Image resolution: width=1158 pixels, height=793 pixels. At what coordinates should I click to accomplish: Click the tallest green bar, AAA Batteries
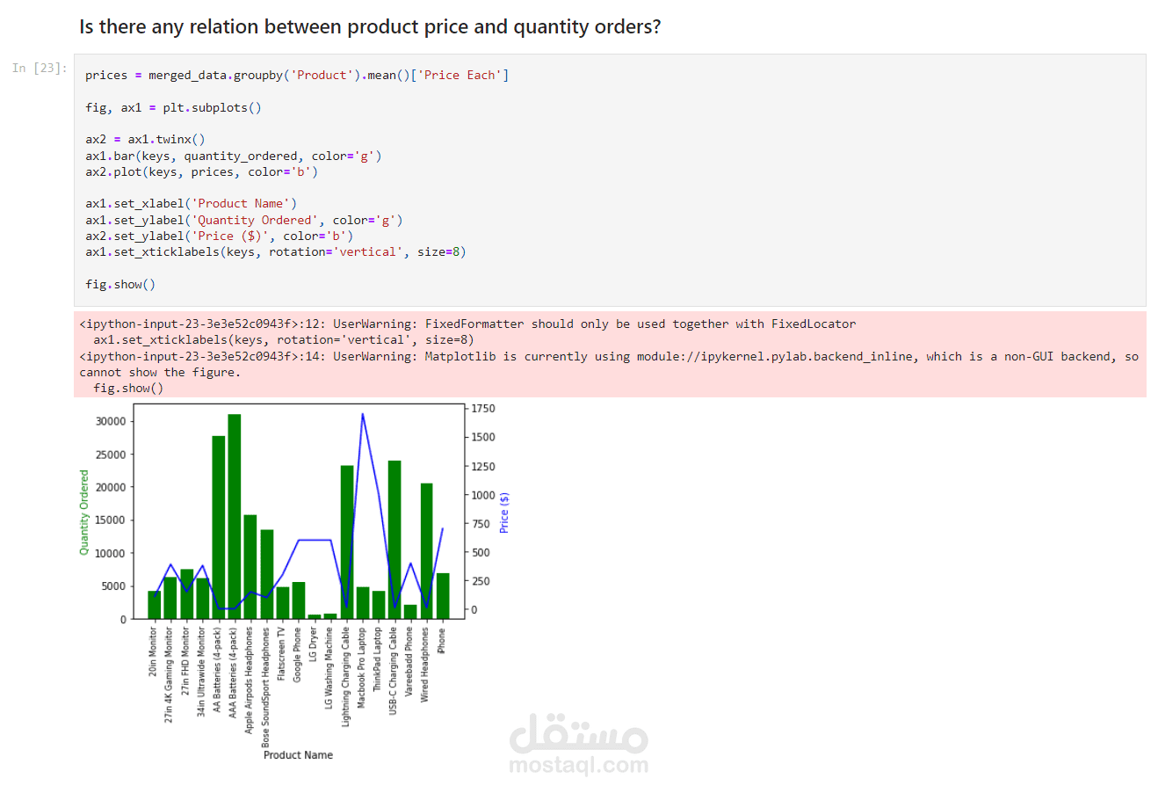235,516
